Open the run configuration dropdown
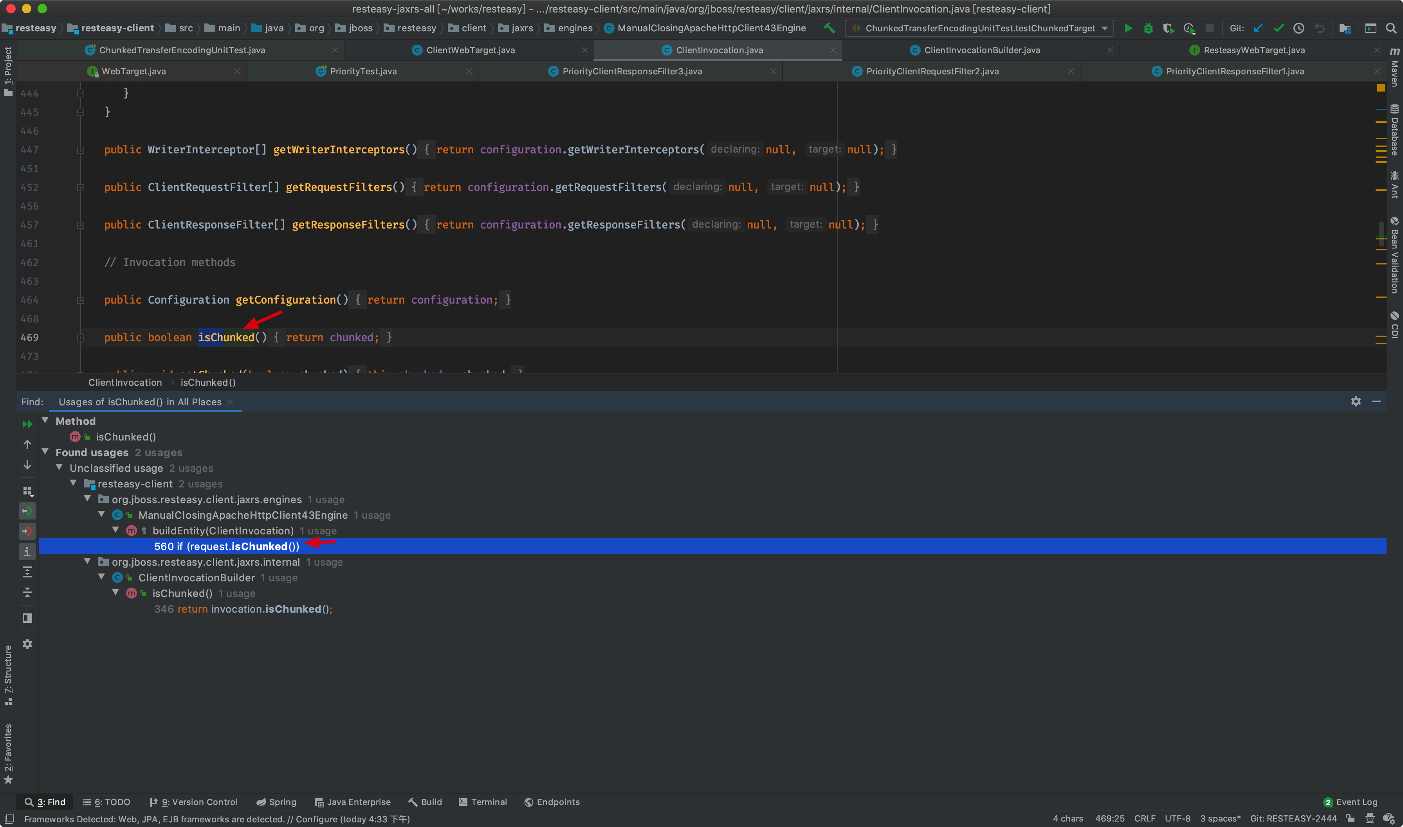The width and height of the screenshot is (1403, 827). tap(979, 29)
